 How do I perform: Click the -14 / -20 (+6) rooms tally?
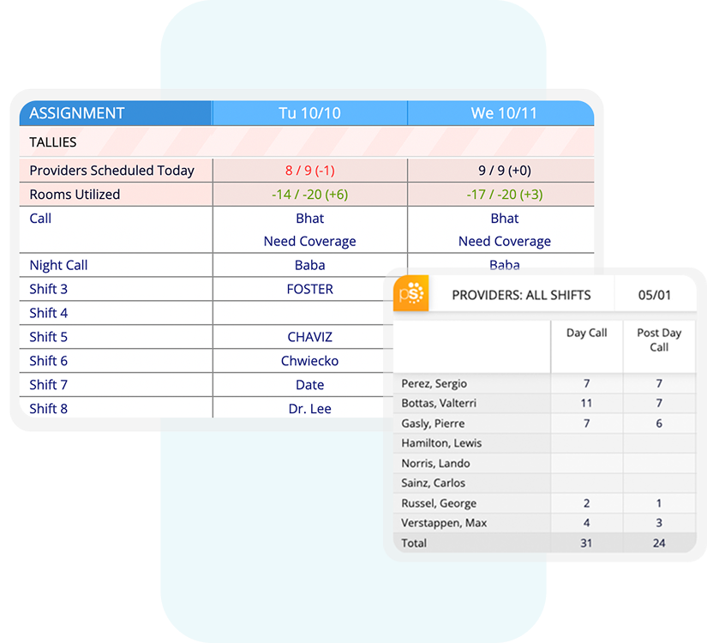[309, 195]
